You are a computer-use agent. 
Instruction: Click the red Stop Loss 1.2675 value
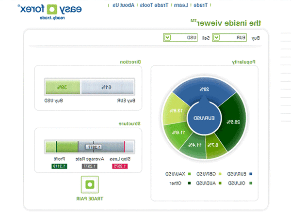(120, 167)
